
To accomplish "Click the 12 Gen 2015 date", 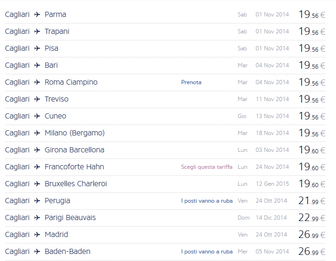I will pyautogui.click(x=272, y=184).
